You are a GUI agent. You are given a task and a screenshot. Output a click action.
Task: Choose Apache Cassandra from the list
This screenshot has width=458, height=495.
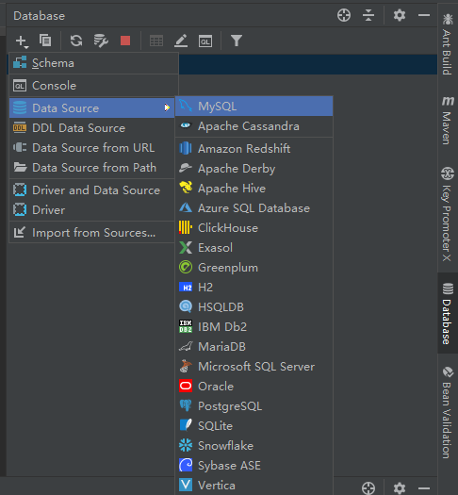(x=254, y=126)
